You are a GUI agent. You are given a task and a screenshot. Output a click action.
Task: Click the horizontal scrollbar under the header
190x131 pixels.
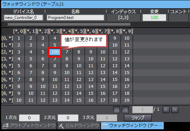point(69,24)
